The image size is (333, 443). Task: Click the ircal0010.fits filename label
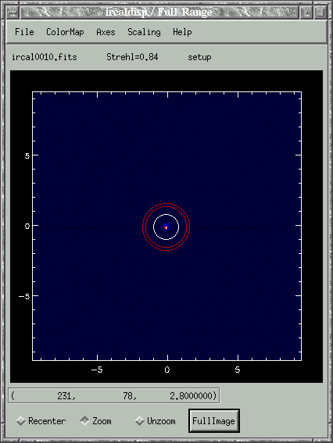coord(44,57)
